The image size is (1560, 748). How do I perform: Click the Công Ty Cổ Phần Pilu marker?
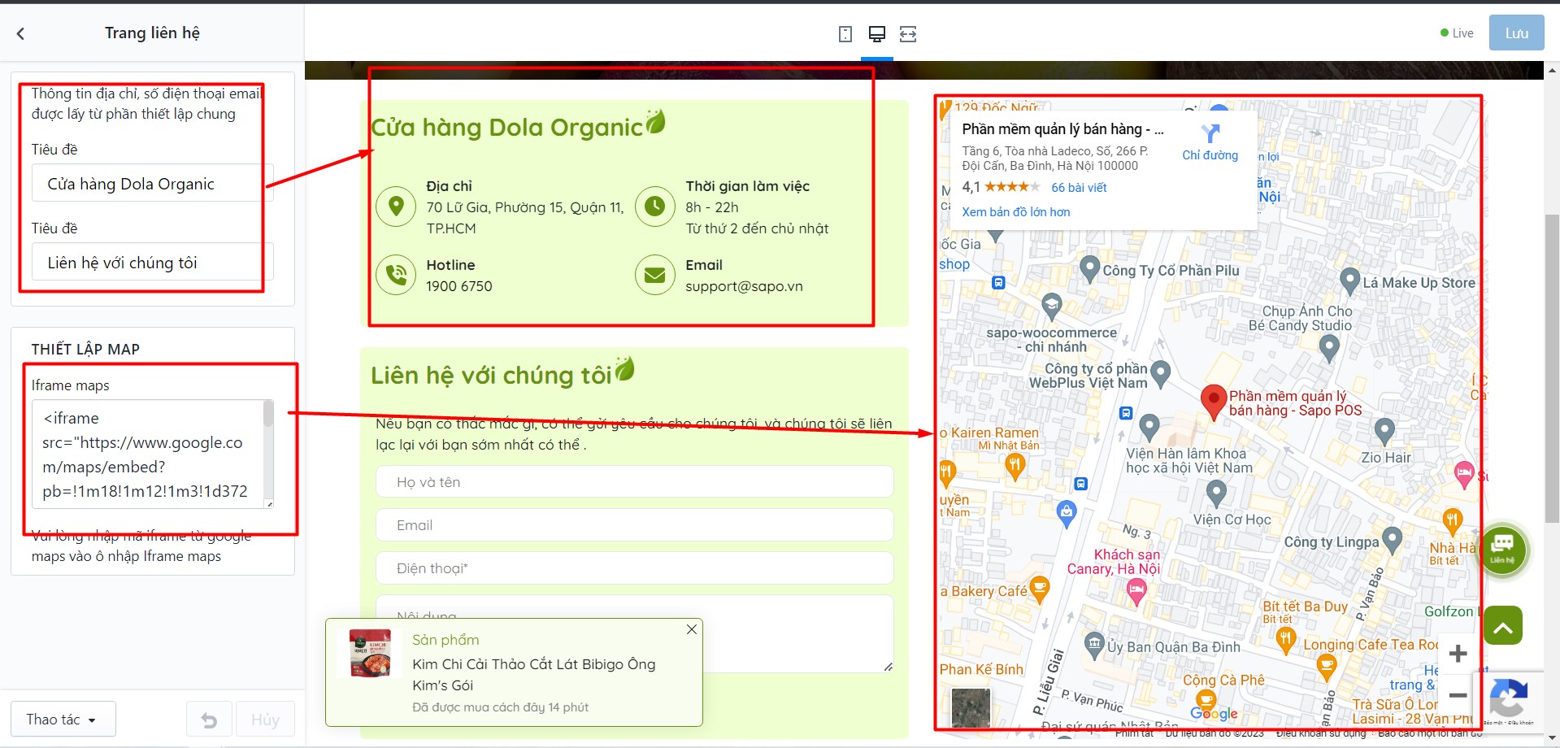click(x=1089, y=267)
